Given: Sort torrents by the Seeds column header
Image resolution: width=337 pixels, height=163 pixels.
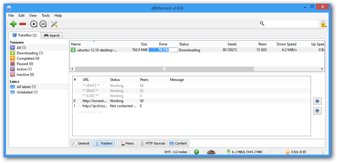Looking at the screenshot, I should coord(223,44).
